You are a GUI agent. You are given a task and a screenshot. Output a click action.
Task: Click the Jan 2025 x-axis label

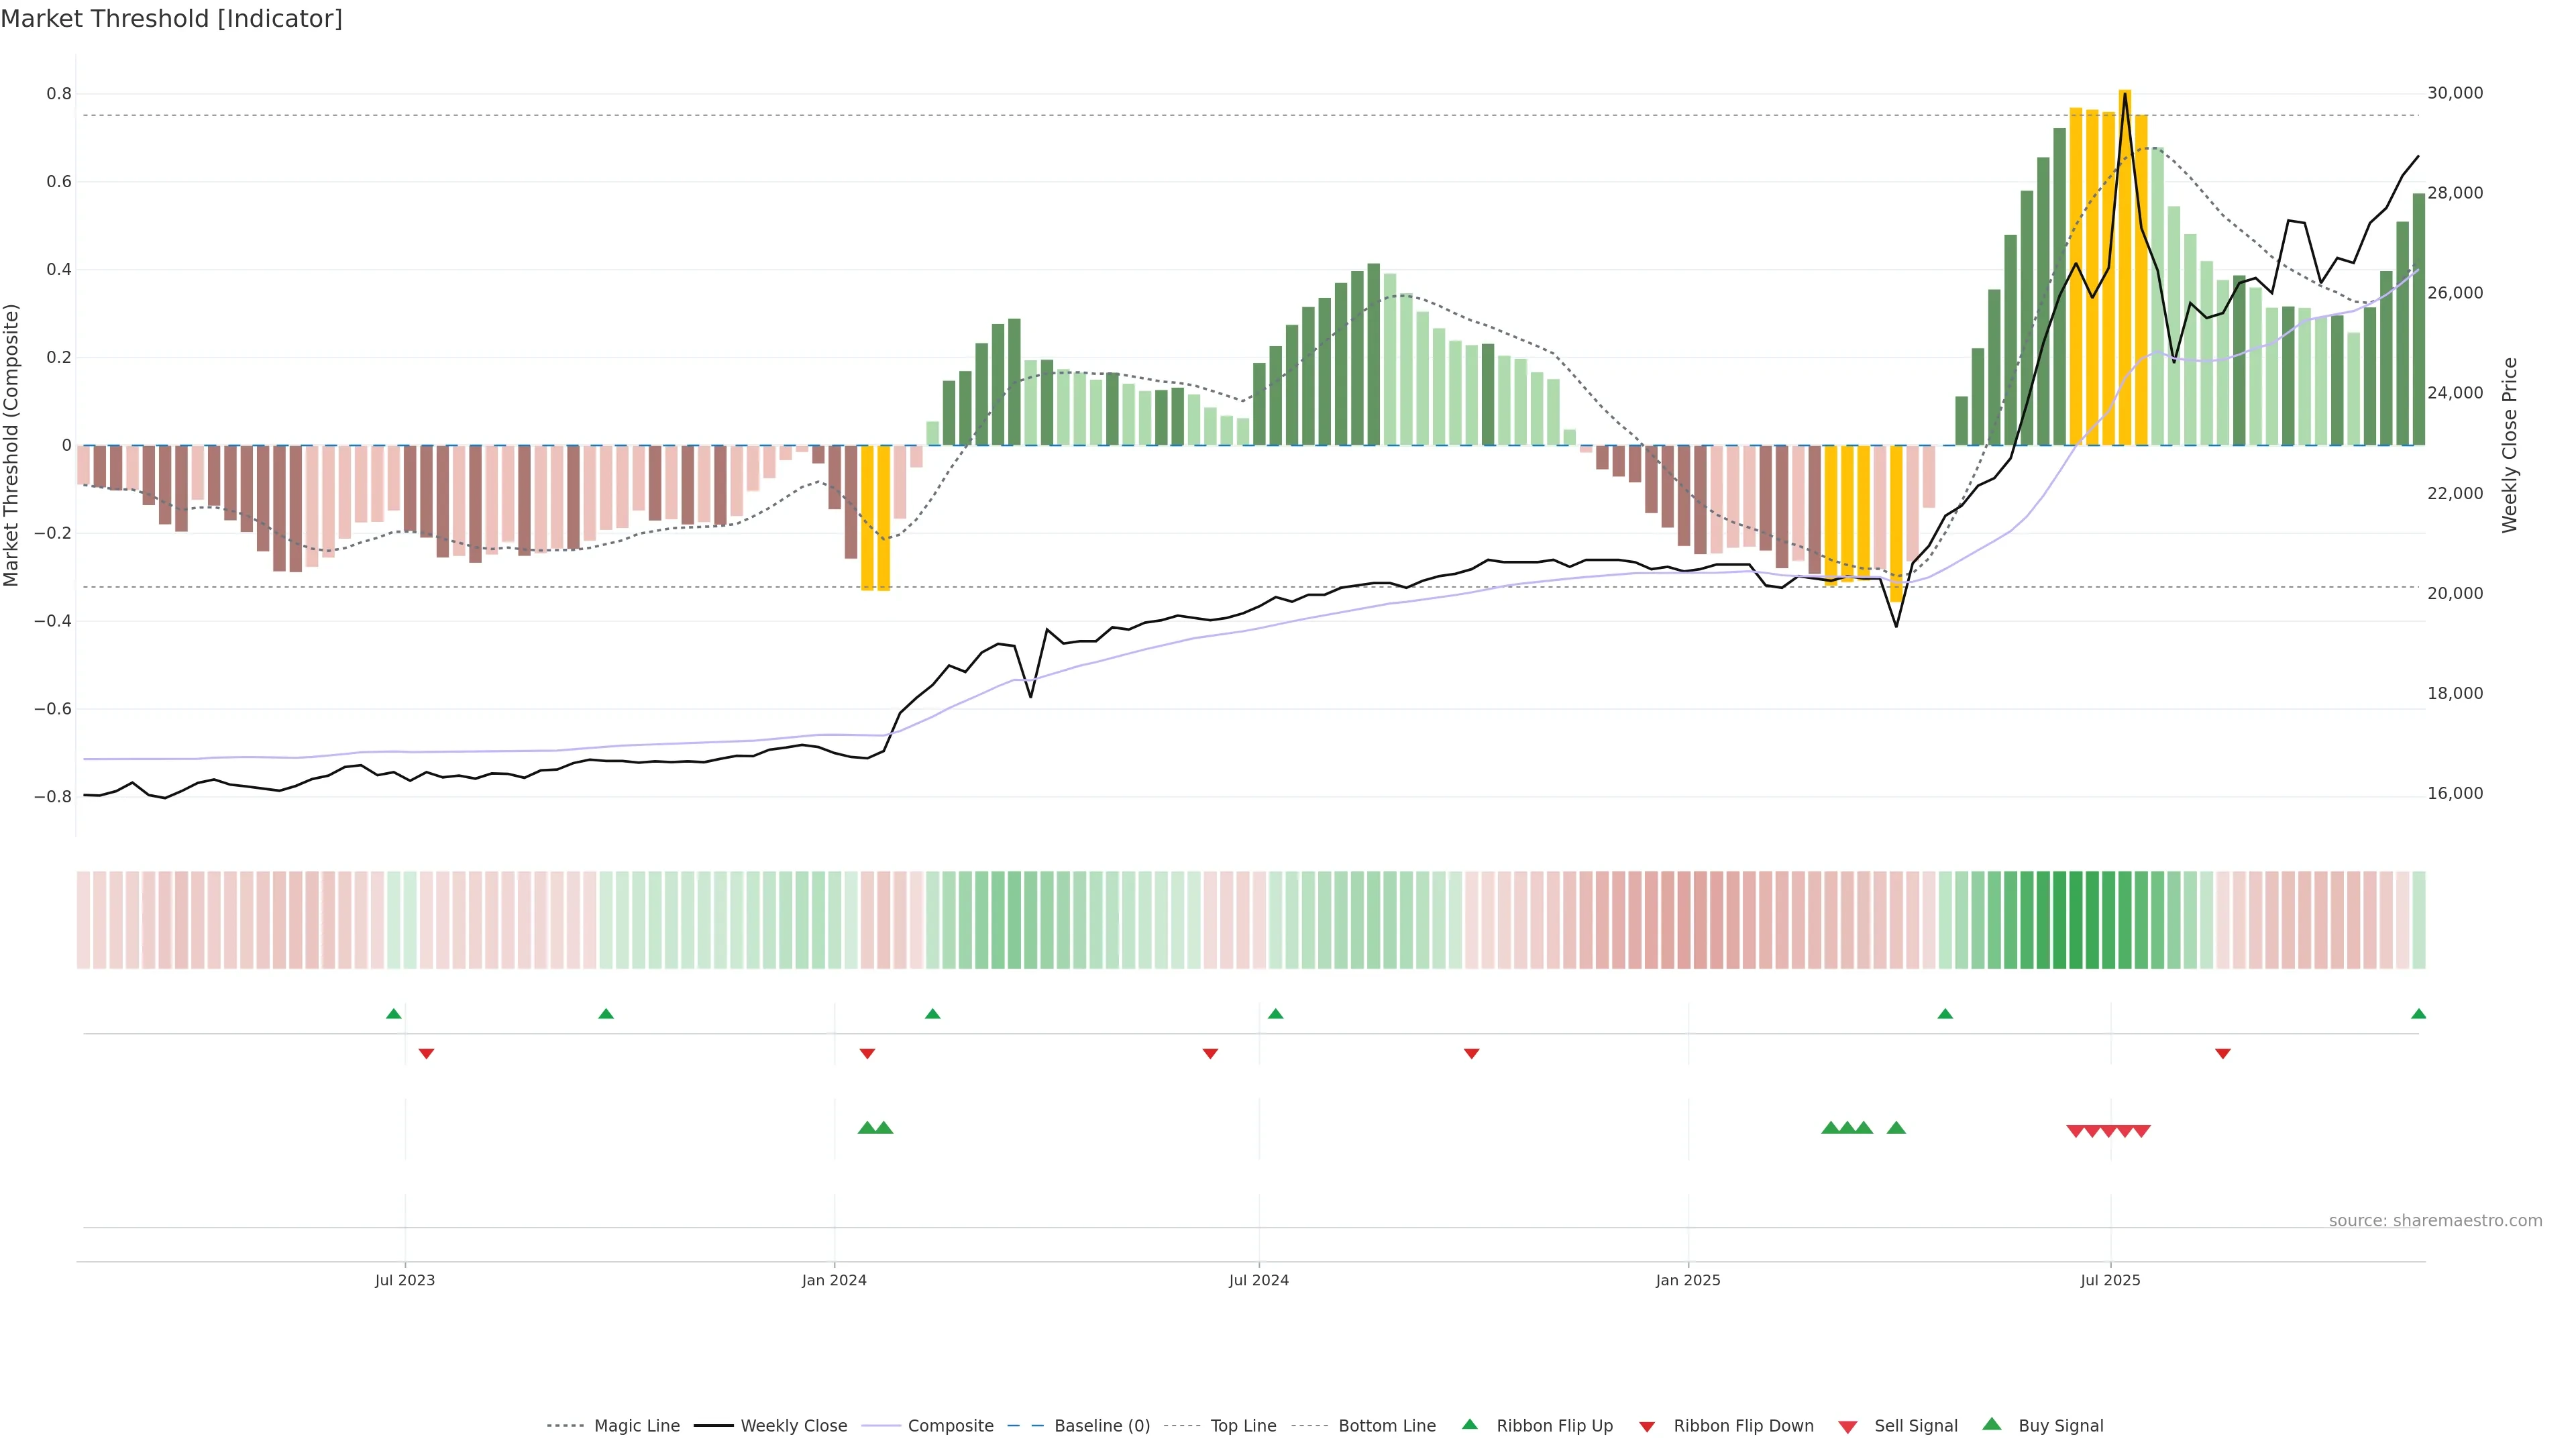coord(1688,1281)
